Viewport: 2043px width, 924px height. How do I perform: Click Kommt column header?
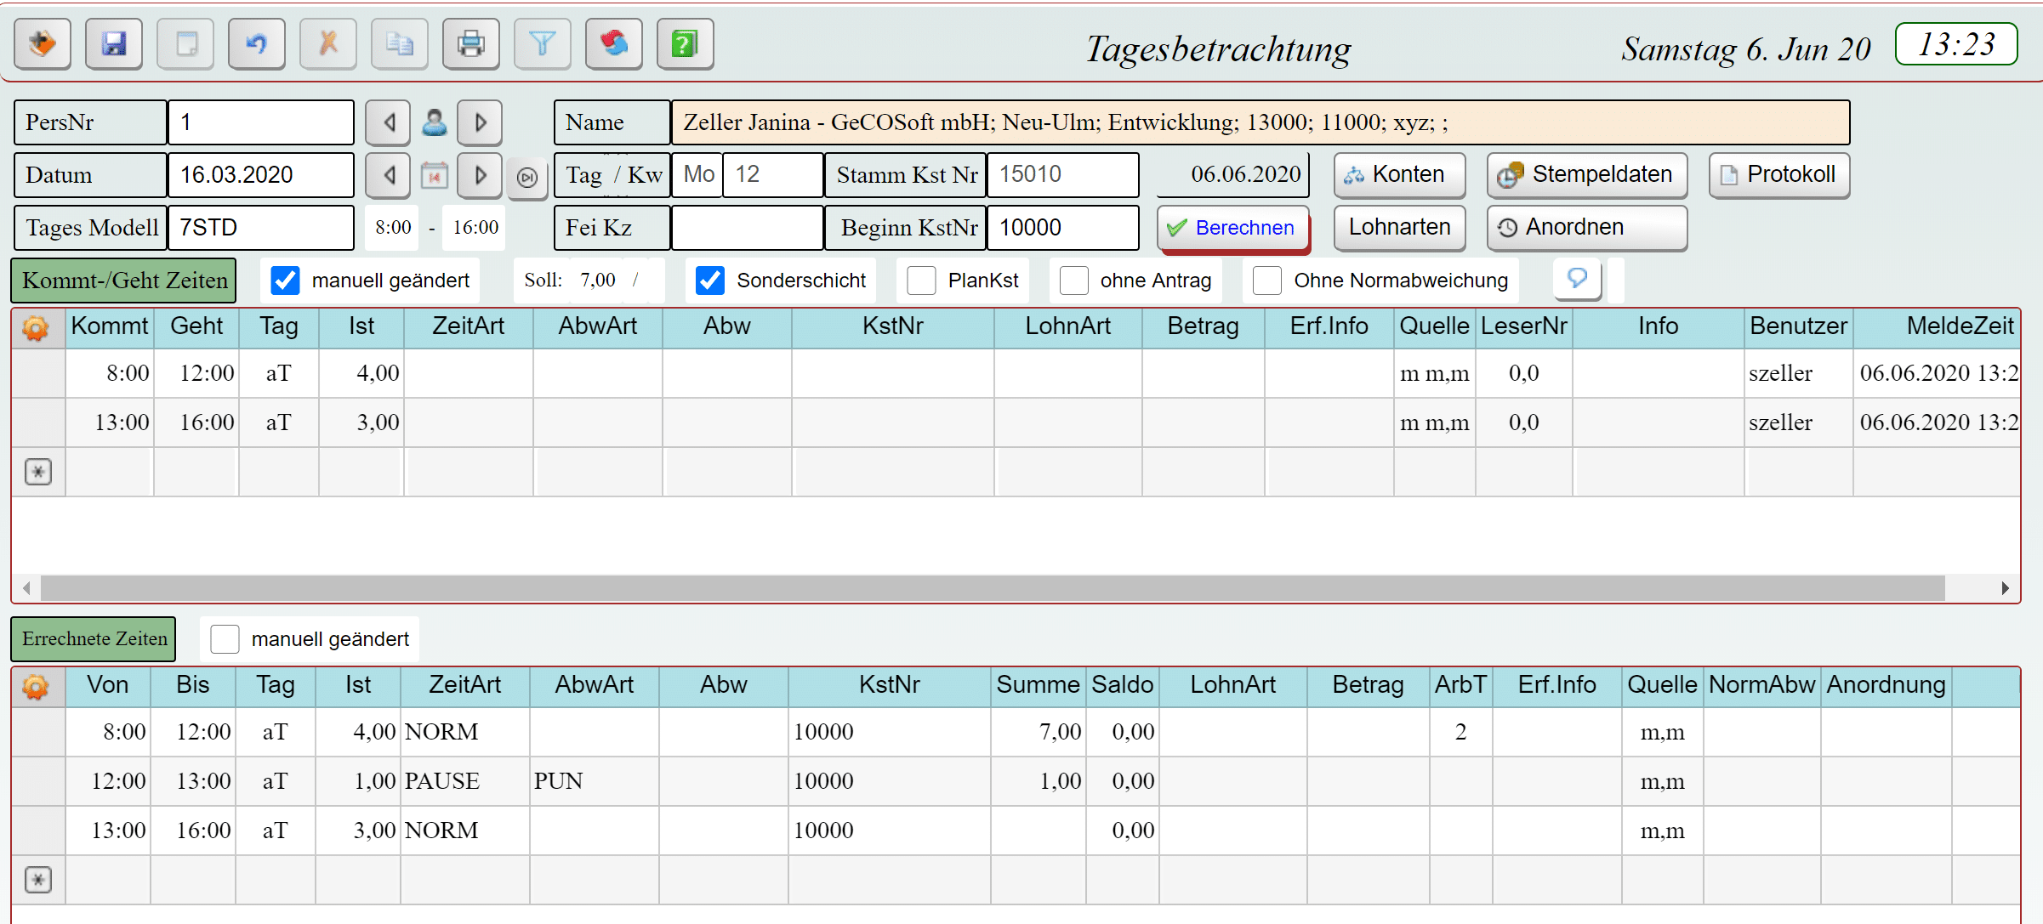(110, 327)
